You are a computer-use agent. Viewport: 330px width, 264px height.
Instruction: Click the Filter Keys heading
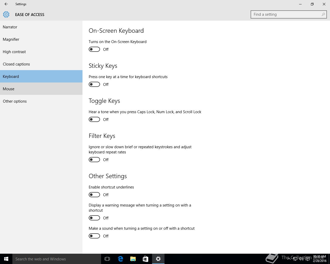click(x=102, y=136)
